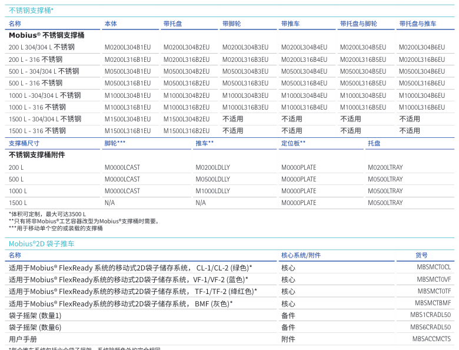The height and width of the screenshot is (350, 459).
Task: Click part number M1000L304B6EU
Action: coord(421,95)
